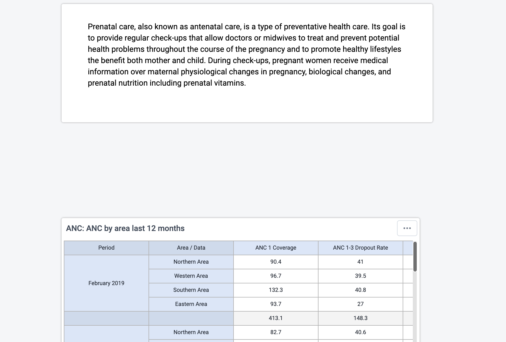This screenshot has width=506, height=342.
Task: Click the 90.4 ANC 1 Coverage cell
Action: 276,262
